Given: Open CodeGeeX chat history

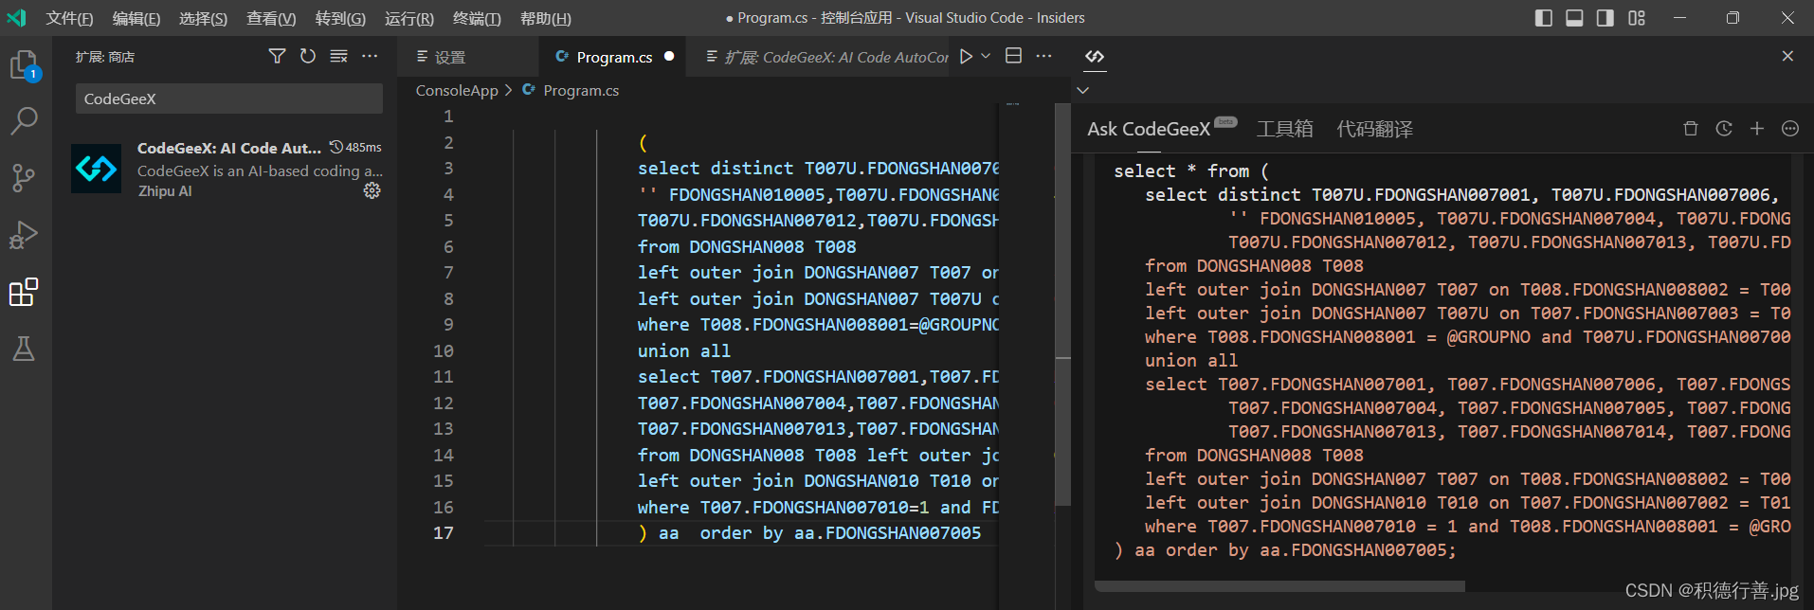Looking at the screenshot, I should (x=1724, y=129).
